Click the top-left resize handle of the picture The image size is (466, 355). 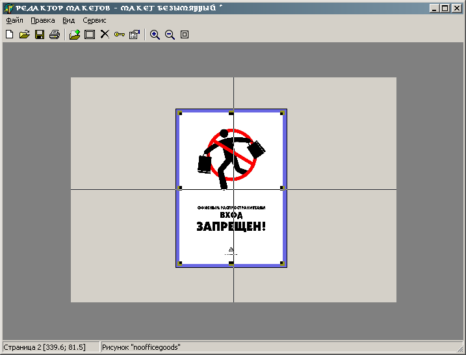click(x=180, y=113)
